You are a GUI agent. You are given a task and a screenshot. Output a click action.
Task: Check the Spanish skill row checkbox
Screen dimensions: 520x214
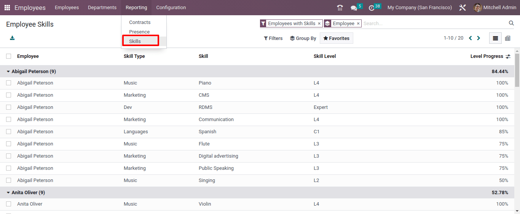pos(9,132)
